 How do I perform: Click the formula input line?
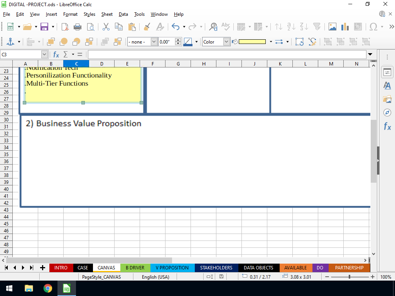pyautogui.click(x=227, y=54)
